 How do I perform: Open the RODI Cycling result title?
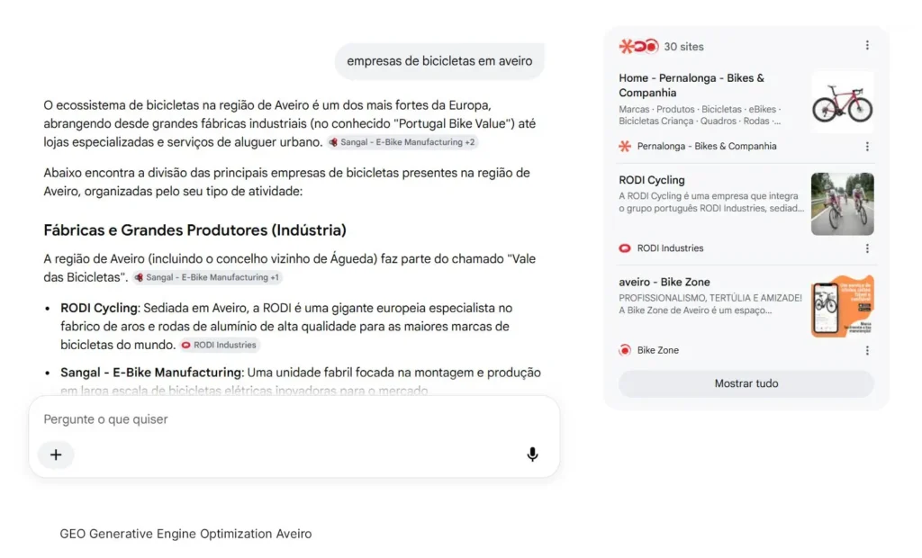pos(652,180)
